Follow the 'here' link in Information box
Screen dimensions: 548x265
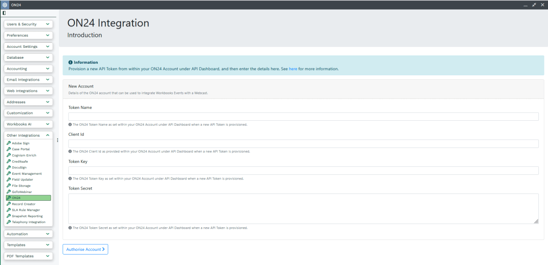pyautogui.click(x=293, y=69)
